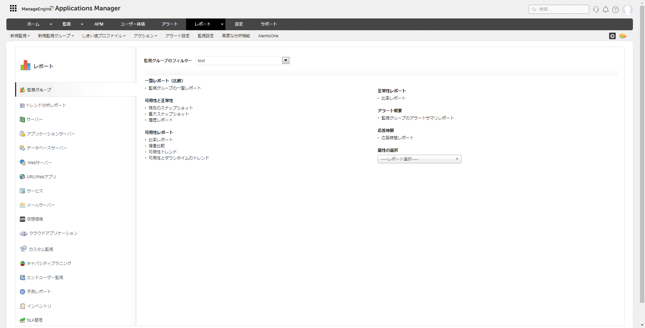Image resolution: width=645 pixels, height=328 pixels.
Task: Click the page vertical scrollbar
Action: (642, 154)
